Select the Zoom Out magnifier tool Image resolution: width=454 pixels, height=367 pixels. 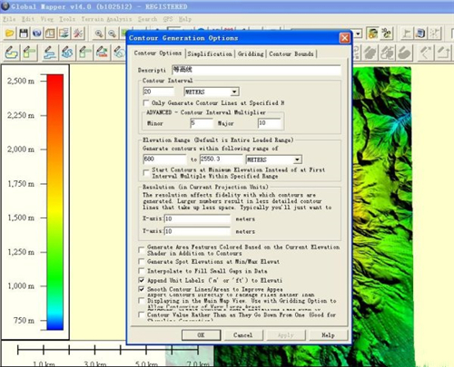pos(113,34)
